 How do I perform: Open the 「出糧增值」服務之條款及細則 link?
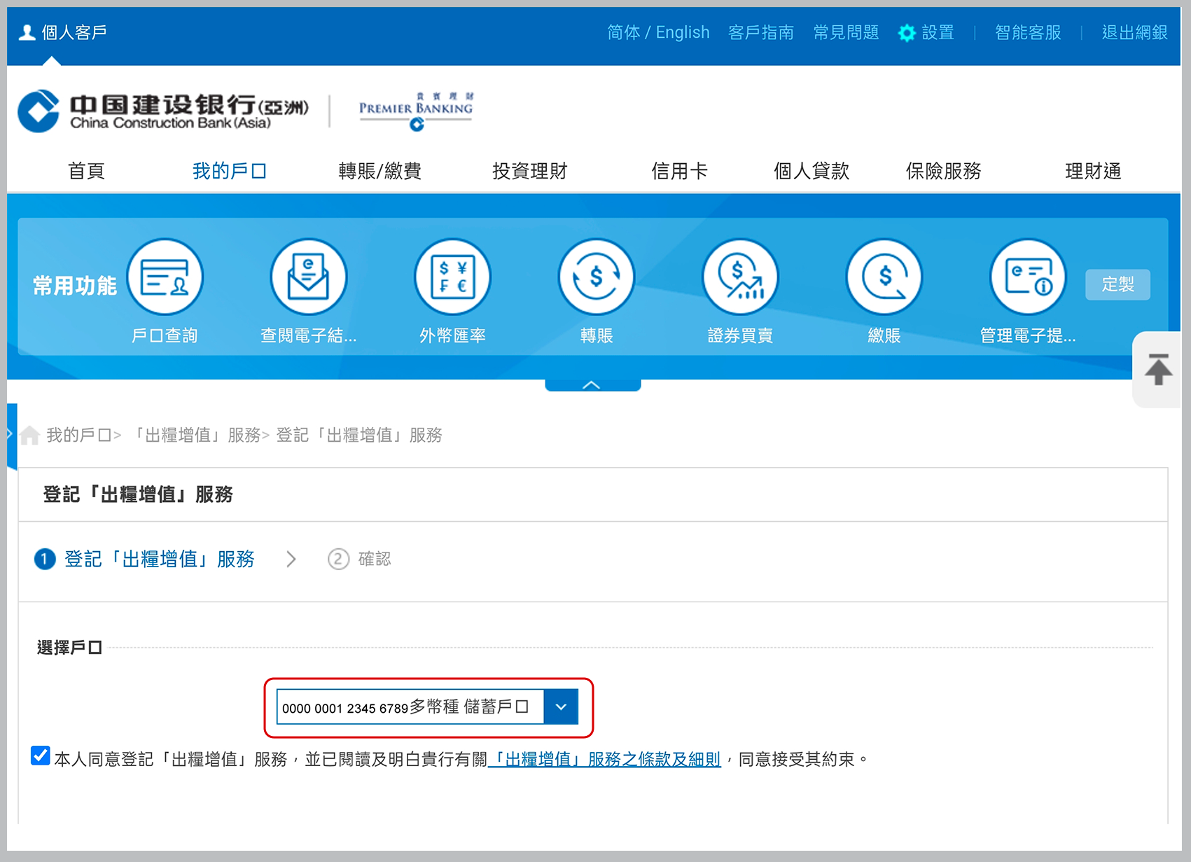(605, 759)
